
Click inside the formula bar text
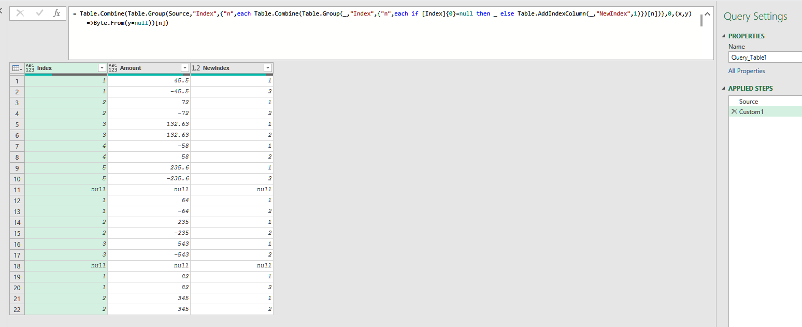(x=383, y=18)
